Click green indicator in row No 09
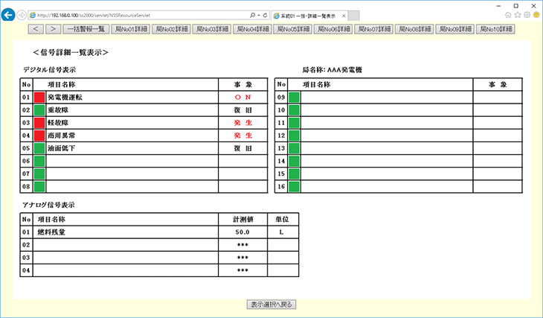Image resolution: width=543 pixels, height=318 pixels. (x=295, y=98)
